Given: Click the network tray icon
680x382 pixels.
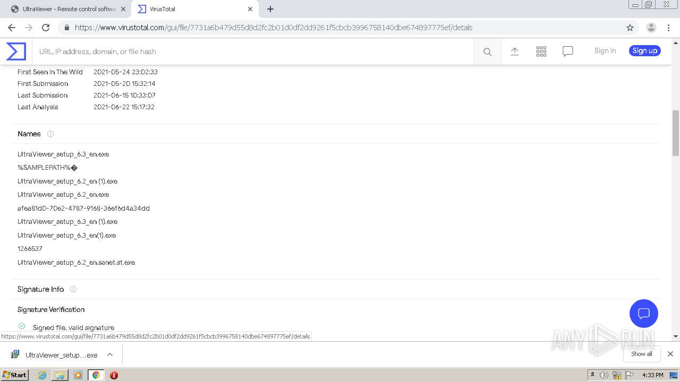Looking at the screenshot, I should click(617, 375).
